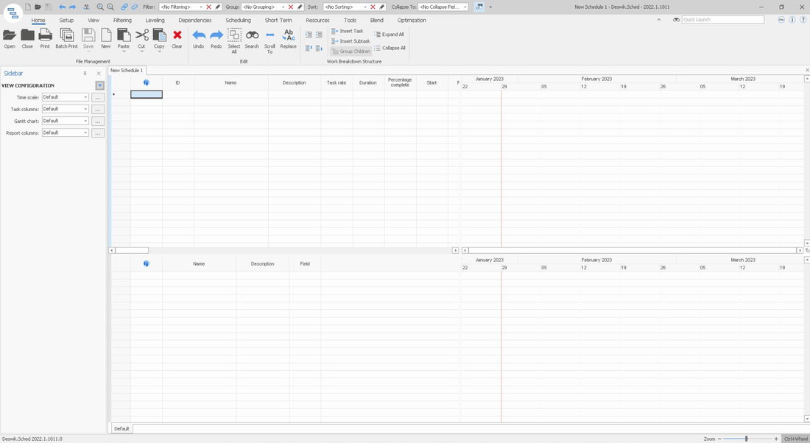The image size is (810, 443).
Task: Click the zoom minus button in status bar
Action: (x=719, y=439)
